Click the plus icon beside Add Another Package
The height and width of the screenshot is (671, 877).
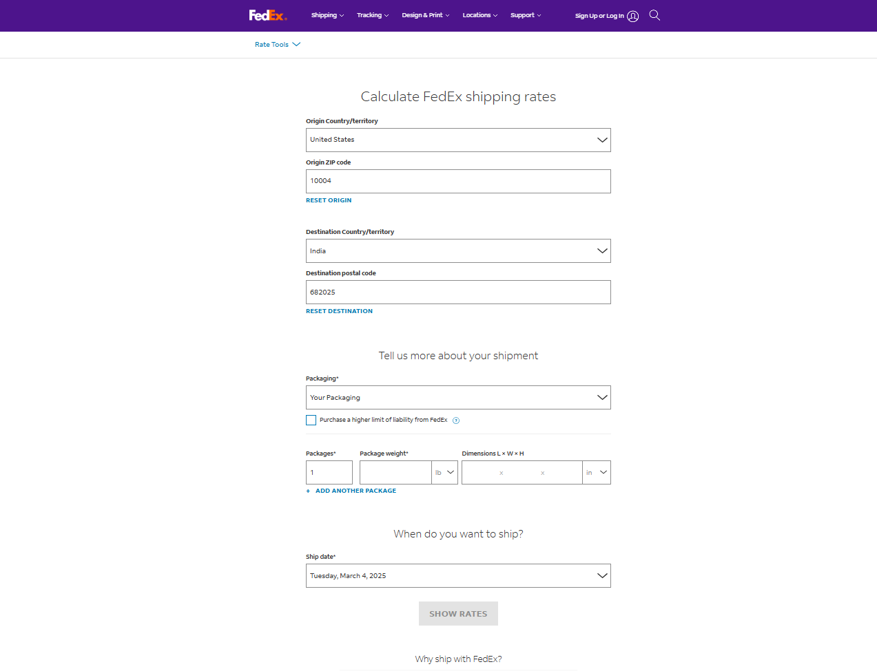308,491
